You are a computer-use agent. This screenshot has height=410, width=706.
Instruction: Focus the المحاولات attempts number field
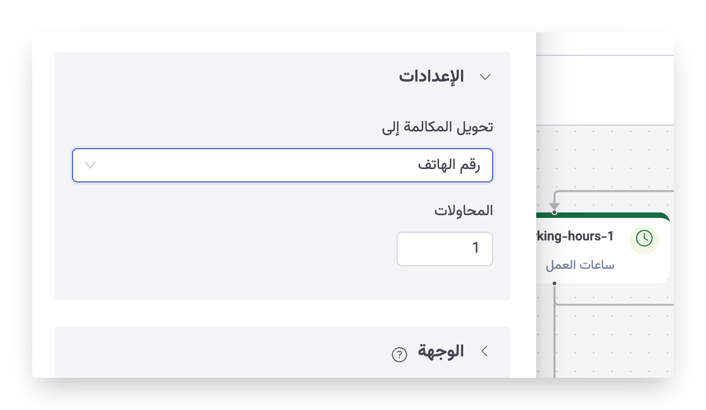click(x=444, y=248)
